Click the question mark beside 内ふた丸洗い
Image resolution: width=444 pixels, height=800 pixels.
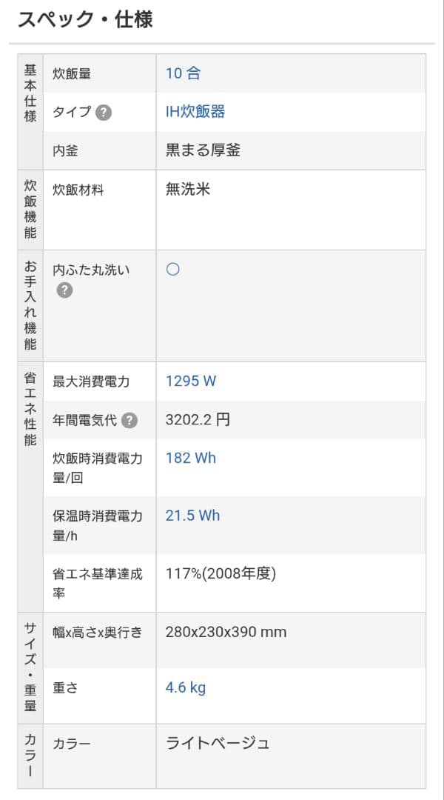(x=64, y=290)
